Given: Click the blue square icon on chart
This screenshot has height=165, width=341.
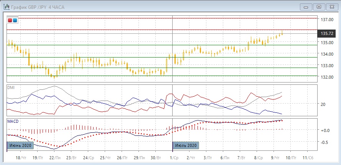Looking at the screenshot, I should click(15, 20).
